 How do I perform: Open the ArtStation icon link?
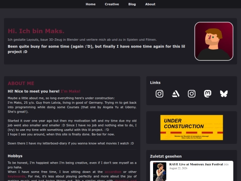(175, 93)
